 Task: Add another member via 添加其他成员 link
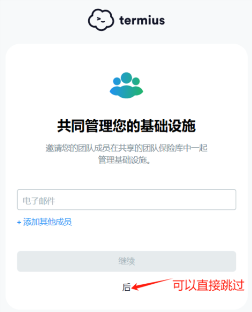click(44, 222)
